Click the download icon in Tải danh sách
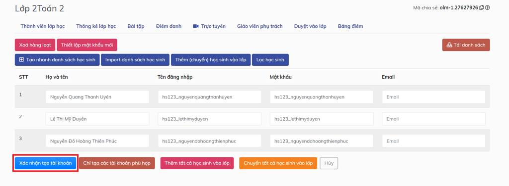This screenshot has height=186, width=509. pos(449,45)
